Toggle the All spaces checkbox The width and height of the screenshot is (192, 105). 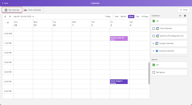click(x=154, y=65)
